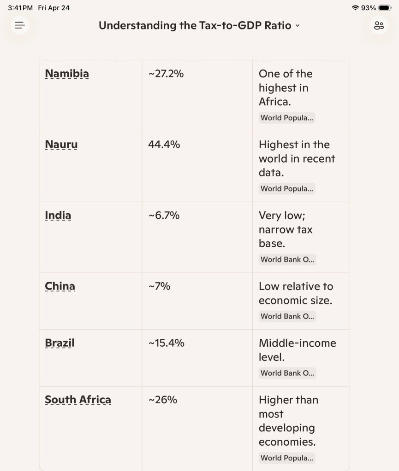Tap the status bar clock
The image size is (399, 471).
click(x=20, y=8)
